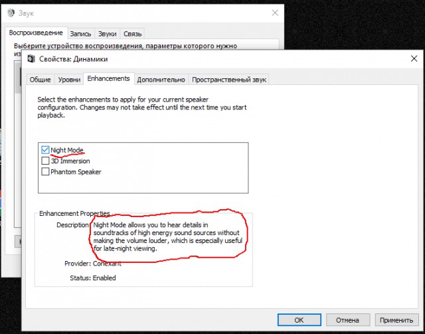Click the 'Status: Enabled' text
Screen dimensions: 425x334
tap(93, 278)
